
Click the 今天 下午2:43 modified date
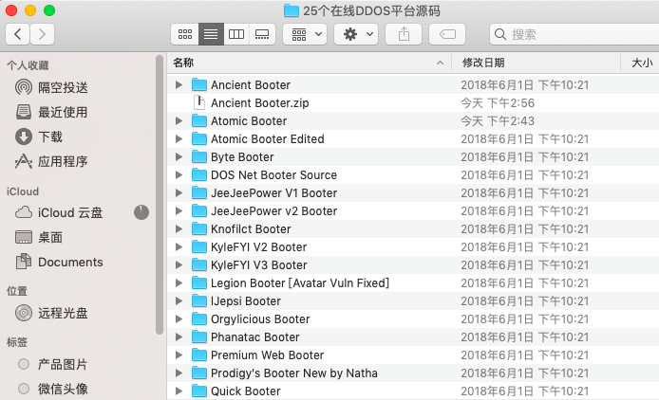click(x=498, y=121)
